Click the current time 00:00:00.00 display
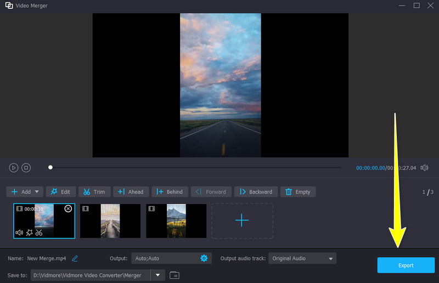The height and width of the screenshot is (283, 439). 370,168
